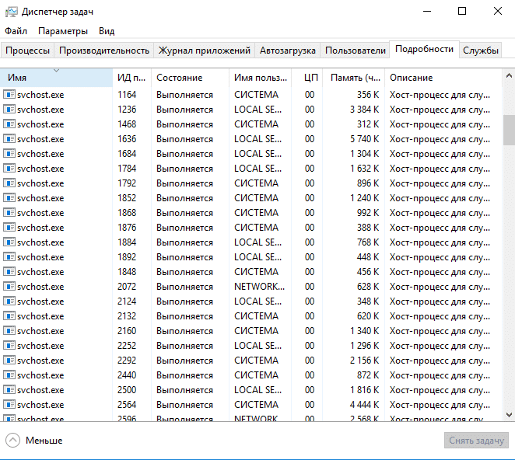Click icon of svchost.exe PID 1792
Screen dimensions: 515x460
click(x=9, y=183)
